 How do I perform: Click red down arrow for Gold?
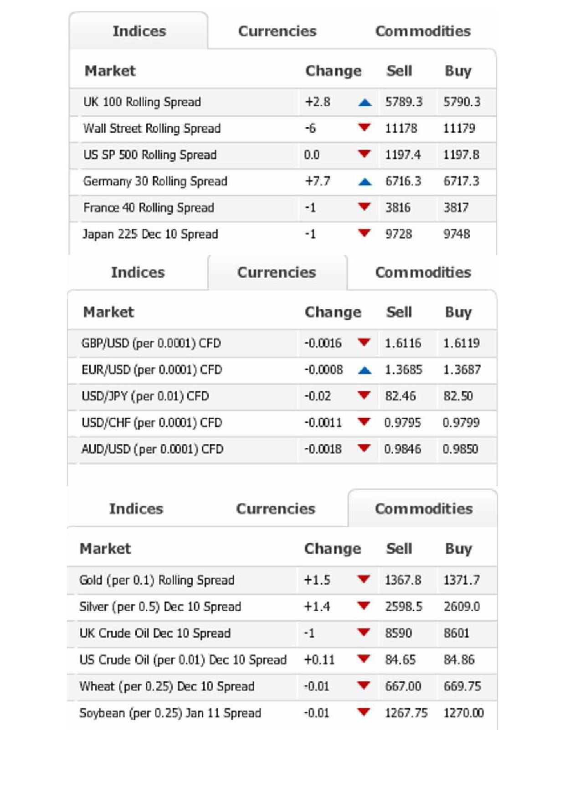coord(364,579)
